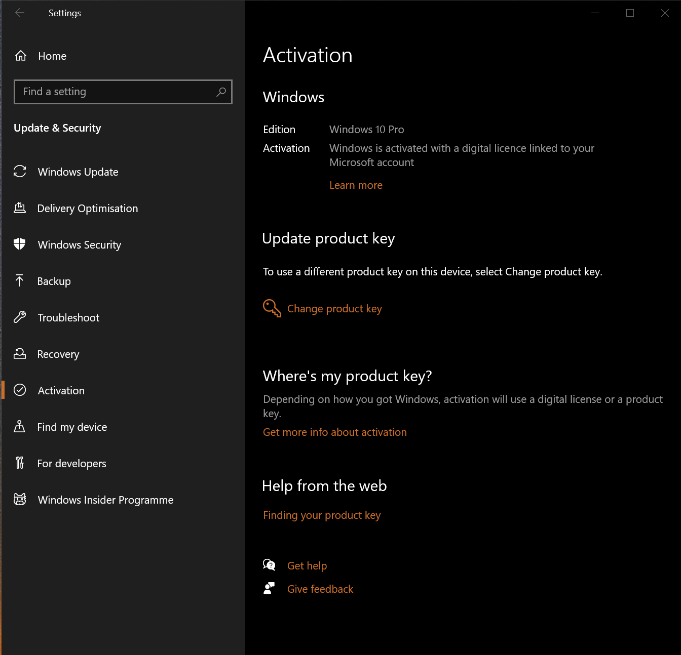The width and height of the screenshot is (681, 655).
Task: Click the back arrow in Settings title bar
Action: pos(20,13)
